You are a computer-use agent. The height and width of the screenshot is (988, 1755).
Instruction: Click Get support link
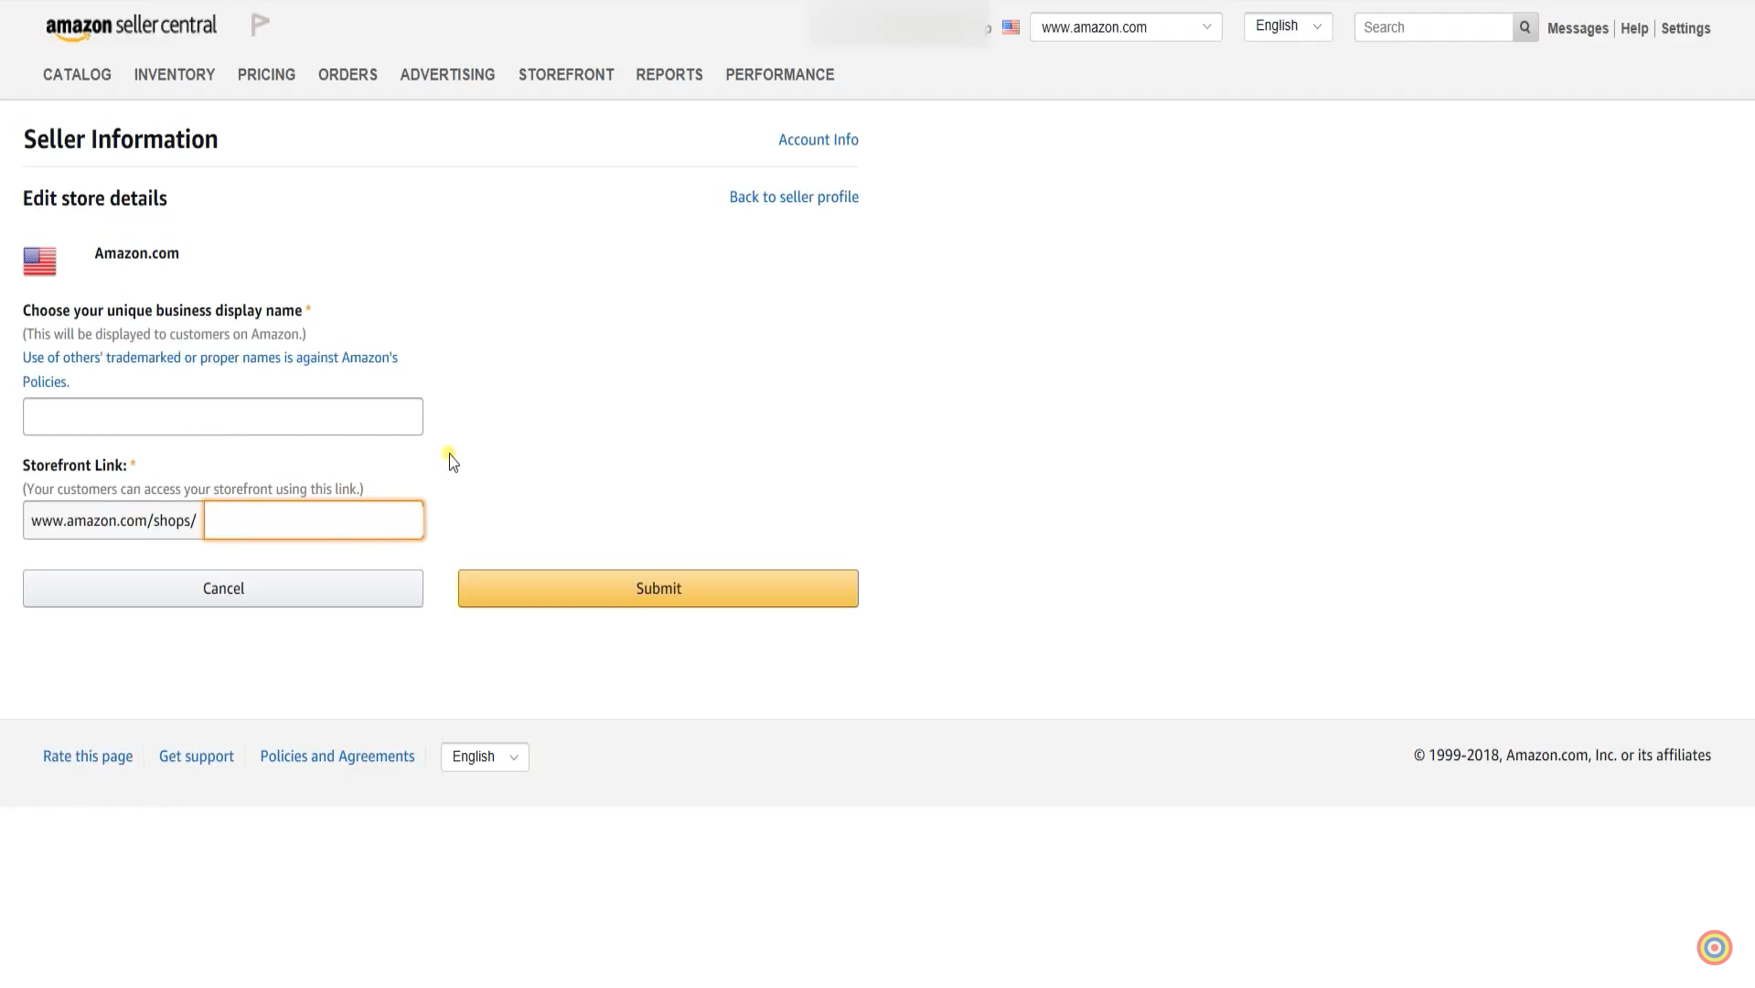(197, 757)
